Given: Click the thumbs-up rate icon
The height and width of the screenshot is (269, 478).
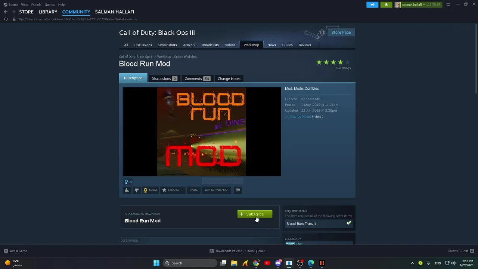Looking at the screenshot, I should tap(127, 190).
